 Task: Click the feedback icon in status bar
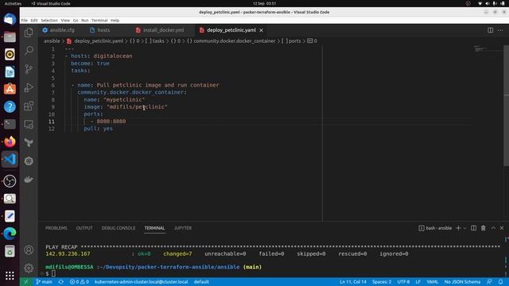[489, 282]
